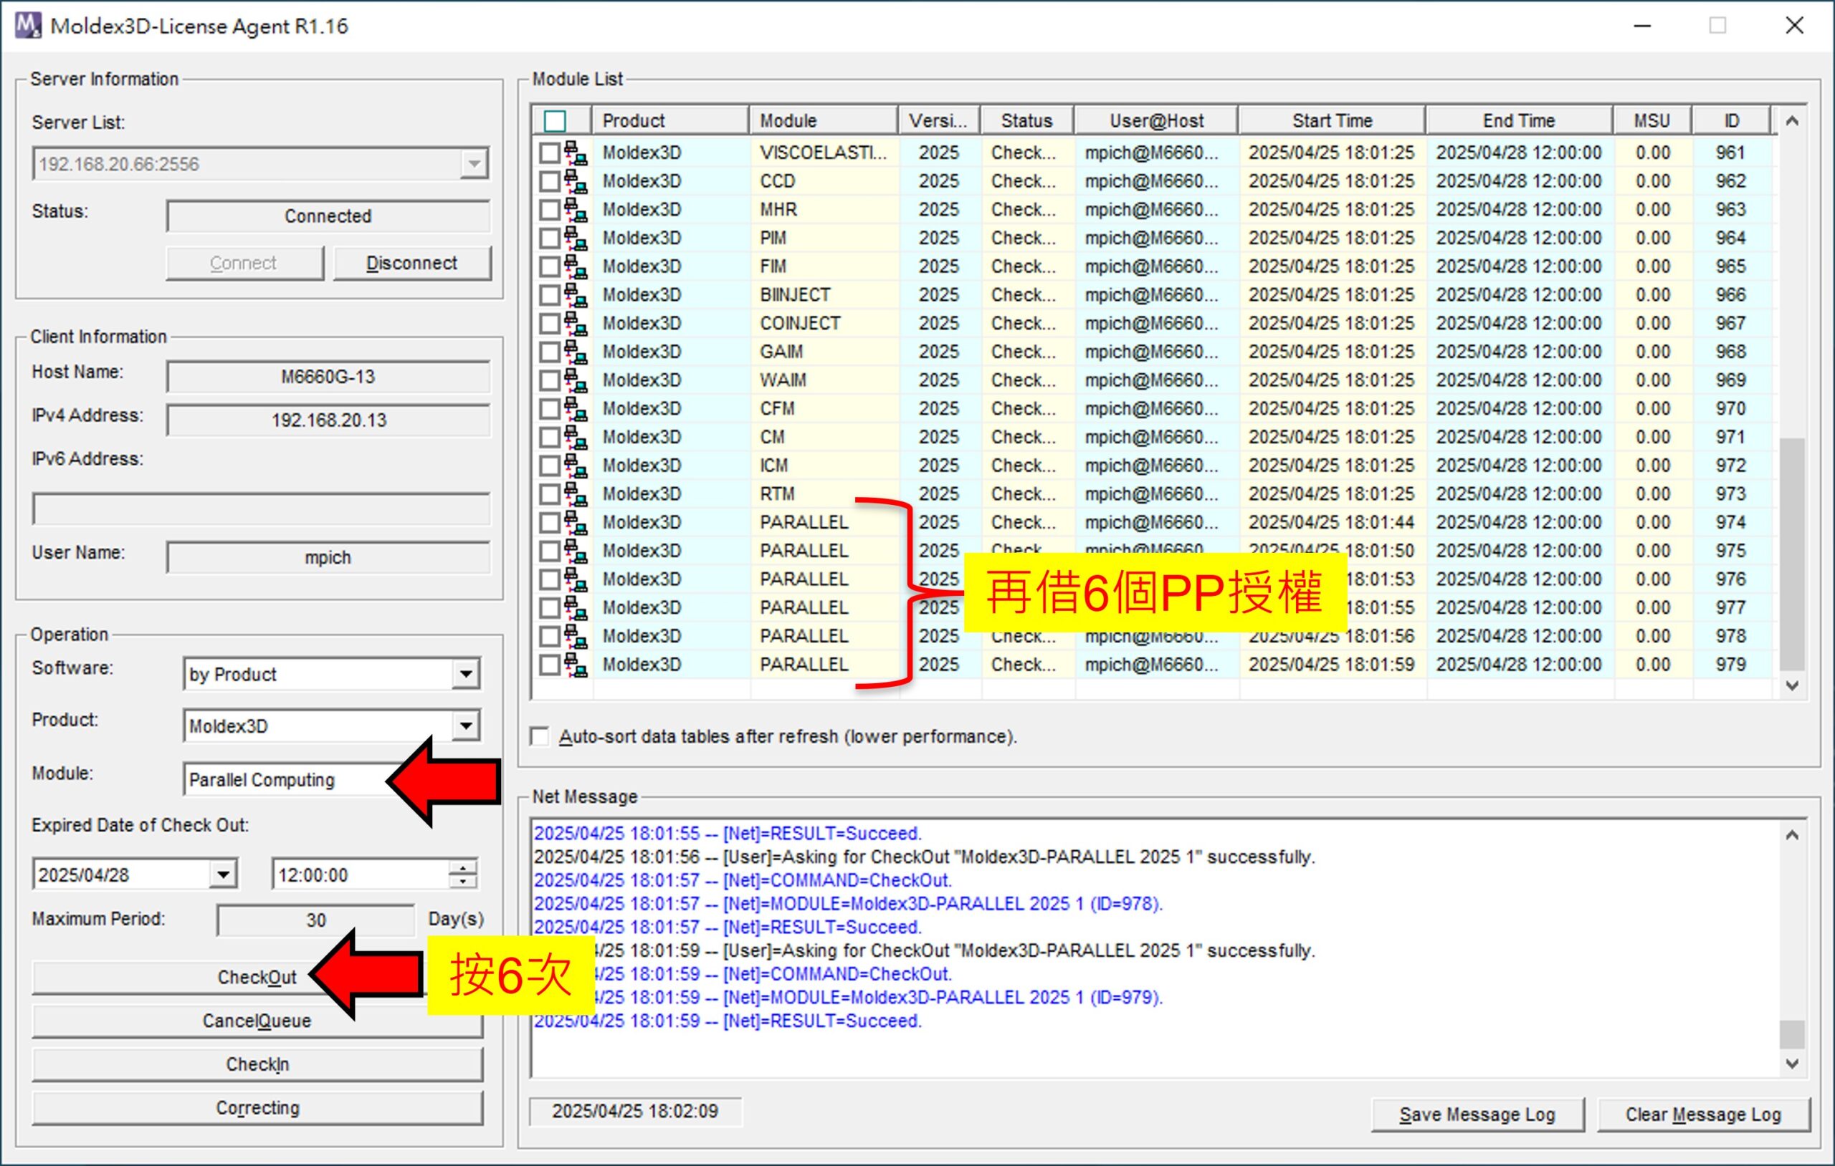The height and width of the screenshot is (1166, 1835).
Task: Click the CancelQueue button
Action: [x=257, y=1021]
